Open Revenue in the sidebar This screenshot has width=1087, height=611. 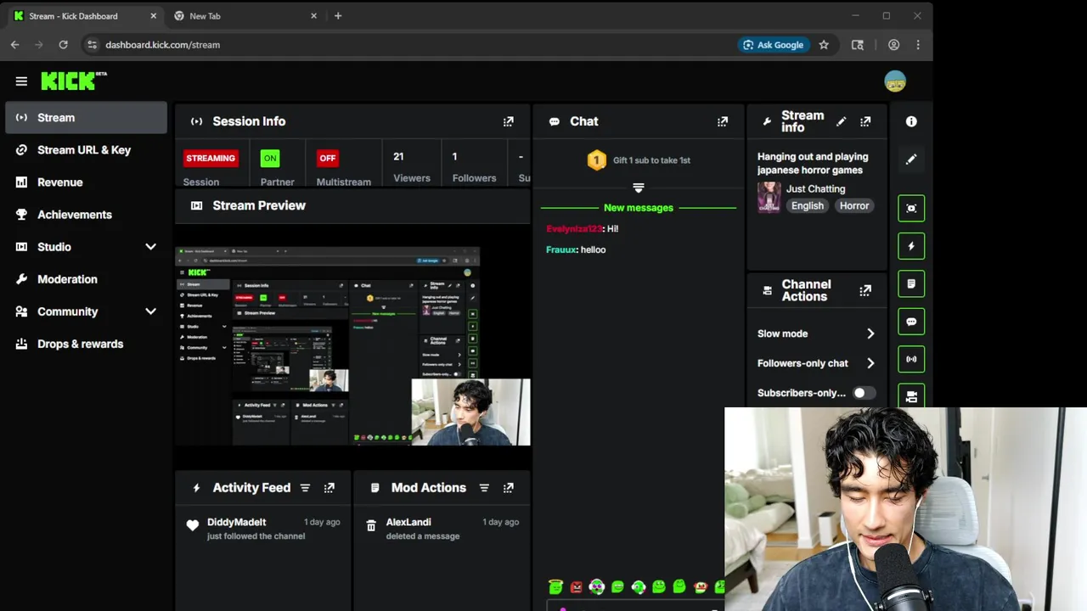pos(86,182)
